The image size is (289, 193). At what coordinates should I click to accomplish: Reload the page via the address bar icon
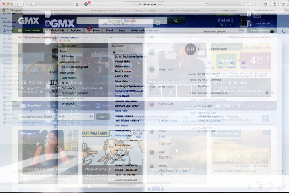click(x=207, y=4)
